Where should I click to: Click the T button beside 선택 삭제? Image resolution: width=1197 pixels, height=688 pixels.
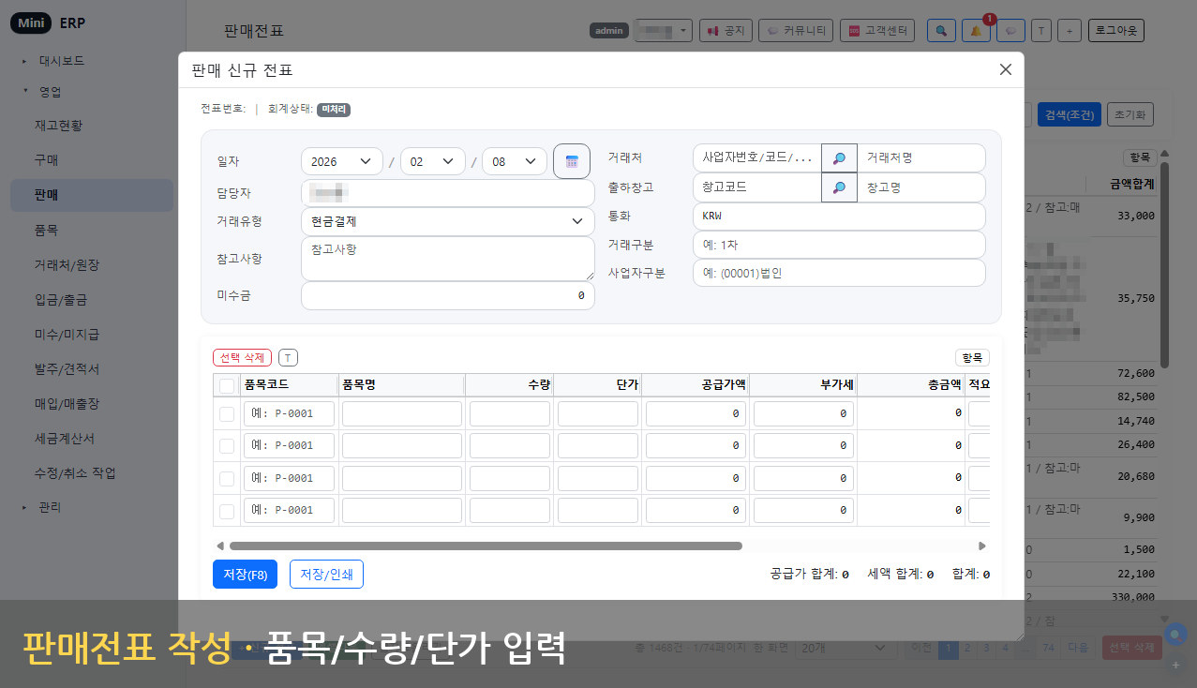point(288,358)
